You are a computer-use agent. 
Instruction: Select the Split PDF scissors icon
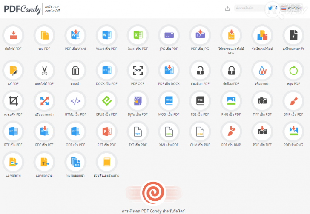click(44, 70)
